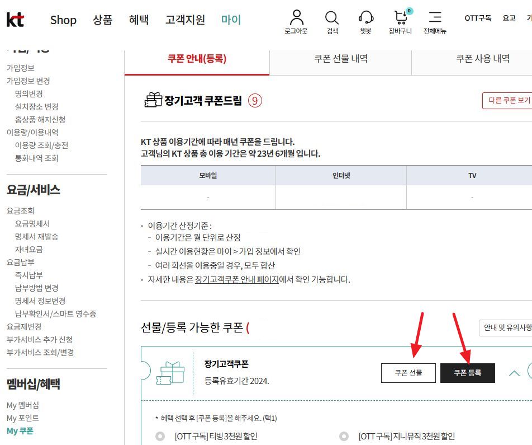This screenshot has height=445, width=532.
Task: Click the gift icon beside 장기고객 쿠폰드림
Action: point(153,100)
